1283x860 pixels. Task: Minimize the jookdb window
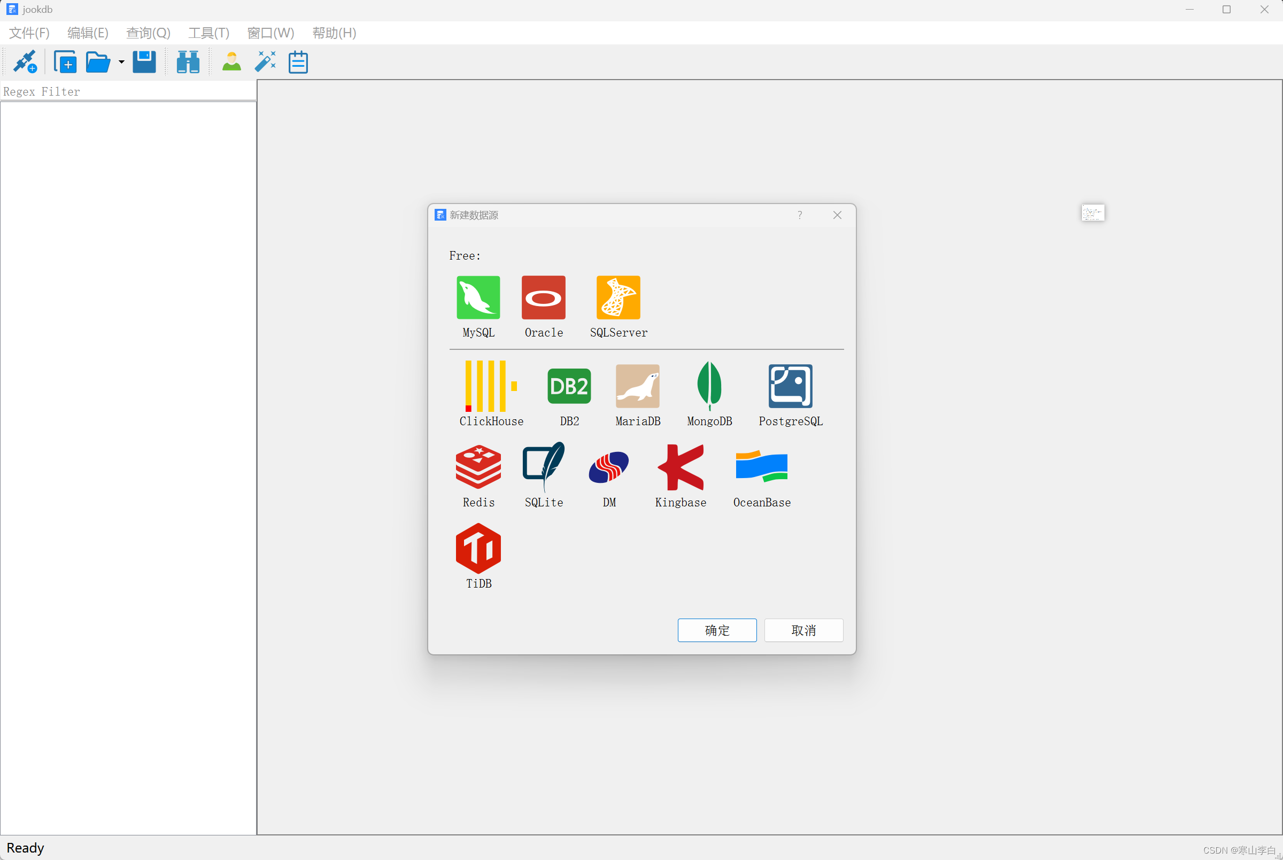(1189, 9)
